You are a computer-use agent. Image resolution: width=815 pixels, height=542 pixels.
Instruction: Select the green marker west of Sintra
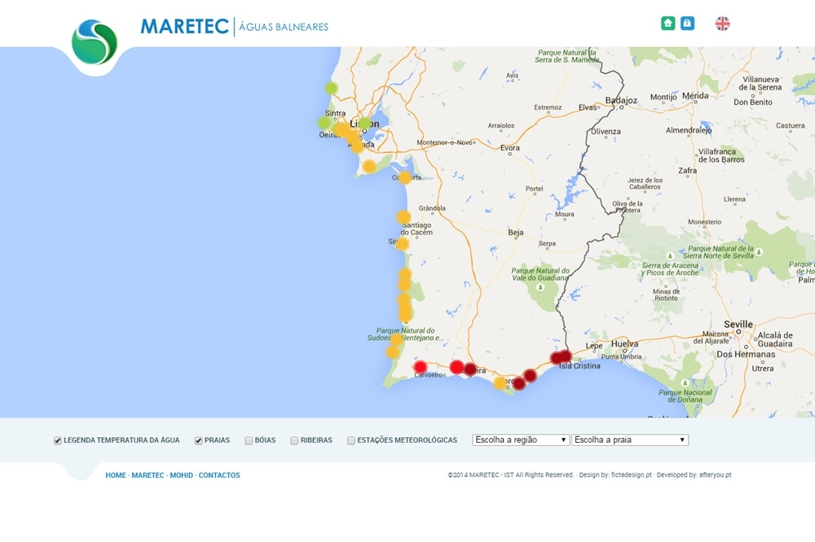(x=324, y=123)
